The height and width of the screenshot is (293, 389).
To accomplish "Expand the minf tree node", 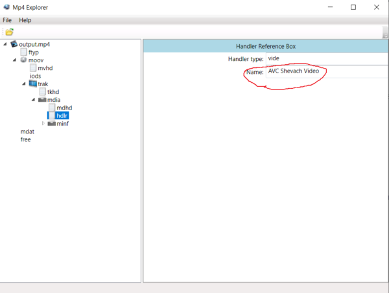I will coord(43,123).
